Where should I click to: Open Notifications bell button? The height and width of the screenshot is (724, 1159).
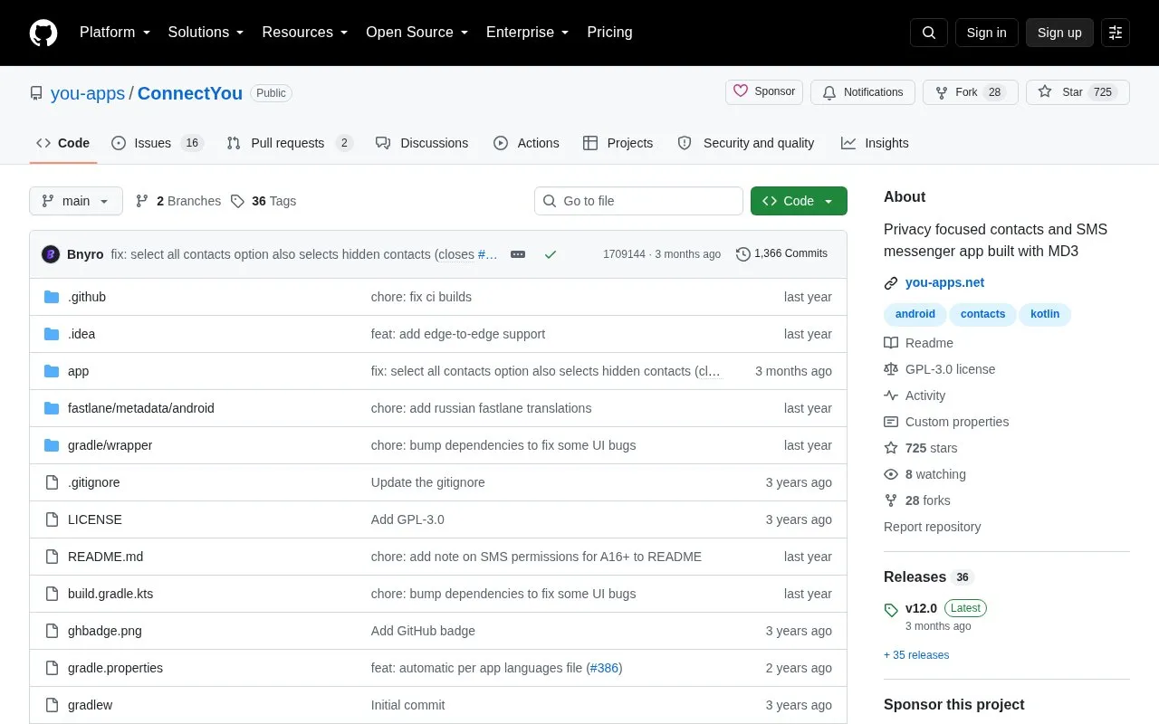863,92
